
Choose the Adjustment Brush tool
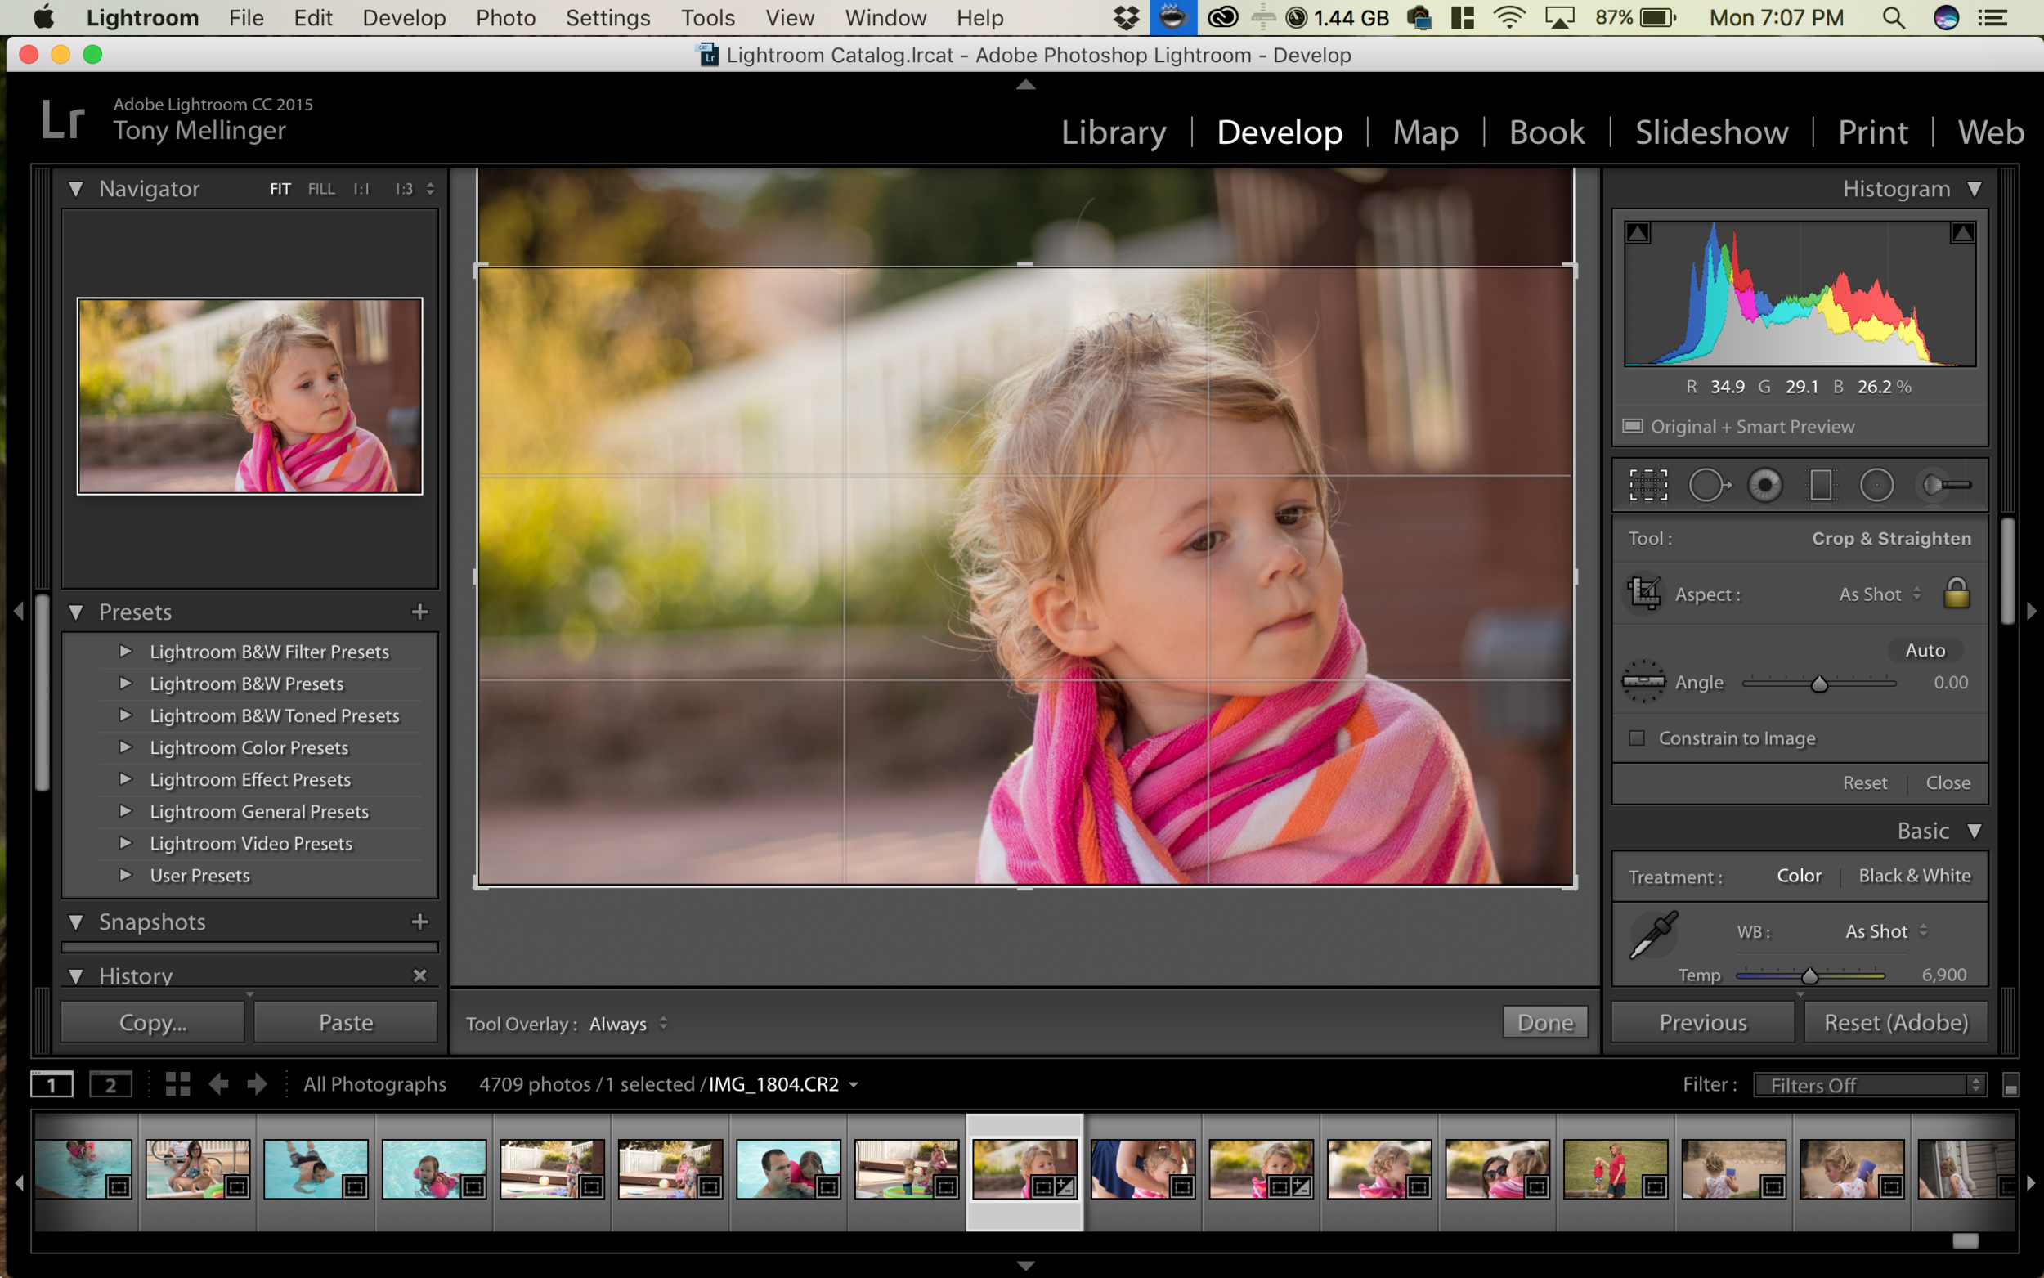pyautogui.click(x=1945, y=485)
